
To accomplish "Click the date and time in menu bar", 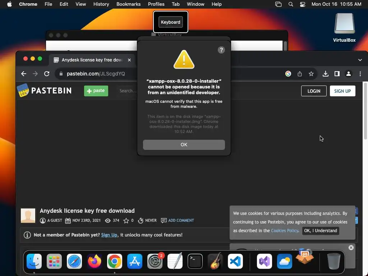I will [336, 4].
